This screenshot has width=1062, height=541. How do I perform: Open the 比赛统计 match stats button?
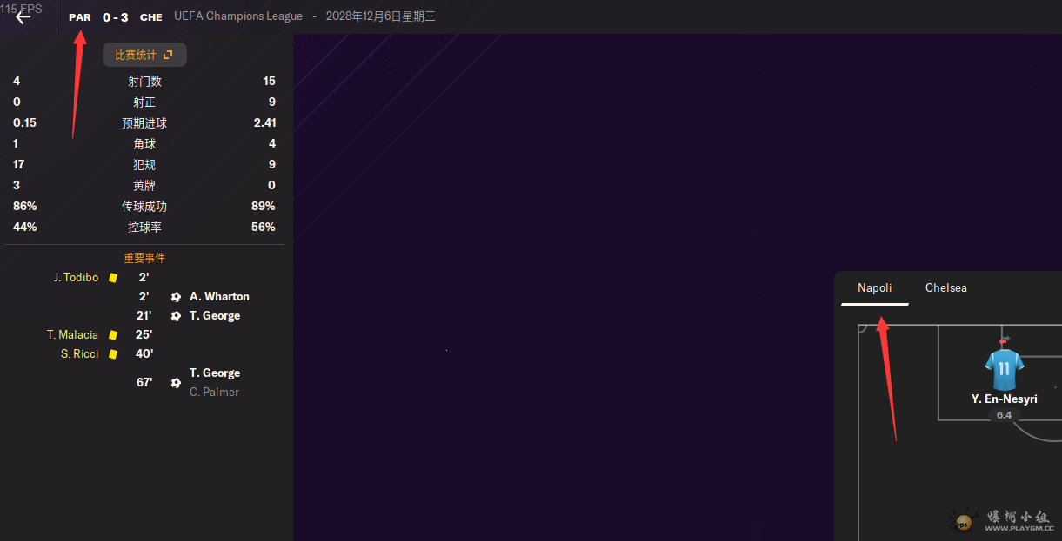pos(144,55)
